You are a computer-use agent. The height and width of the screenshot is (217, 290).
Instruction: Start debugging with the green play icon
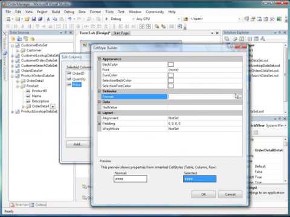[x=106, y=19]
